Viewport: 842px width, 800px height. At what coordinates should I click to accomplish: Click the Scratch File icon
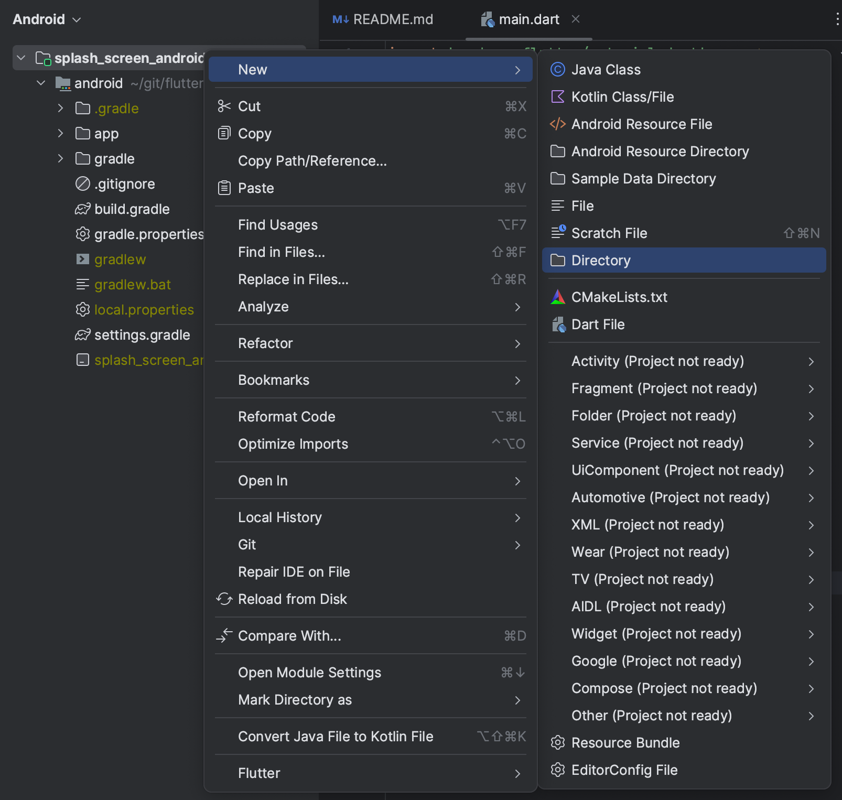[x=558, y=232]
